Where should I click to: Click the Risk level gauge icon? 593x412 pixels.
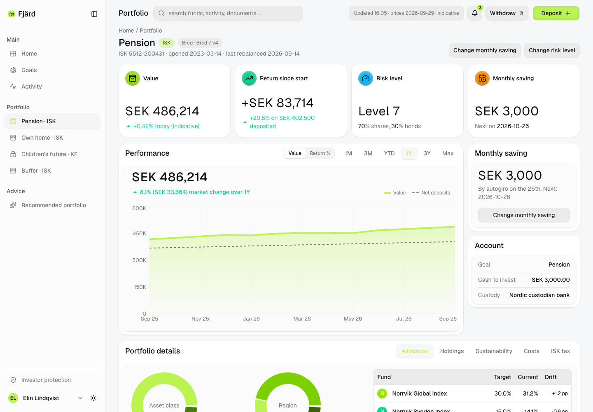366,78
